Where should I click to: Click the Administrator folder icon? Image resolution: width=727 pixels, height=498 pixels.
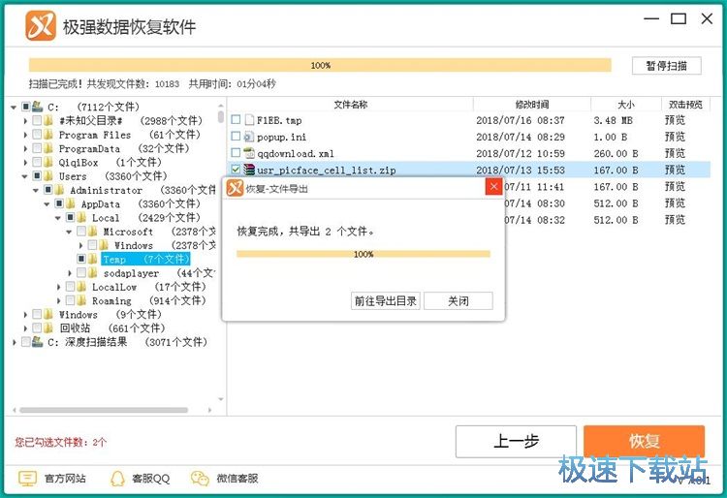click(x=60, y=190)
